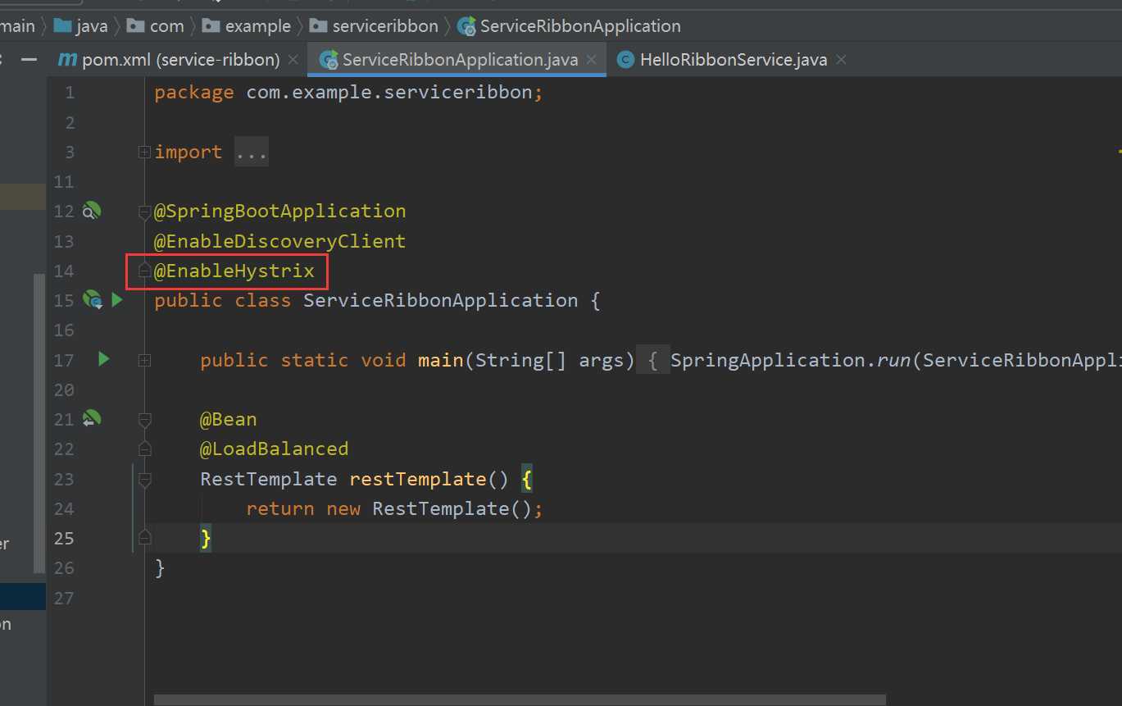The image size is (1122, 706).
Task: Click the pom.xml Maven file icon
Action: point(66,60)
